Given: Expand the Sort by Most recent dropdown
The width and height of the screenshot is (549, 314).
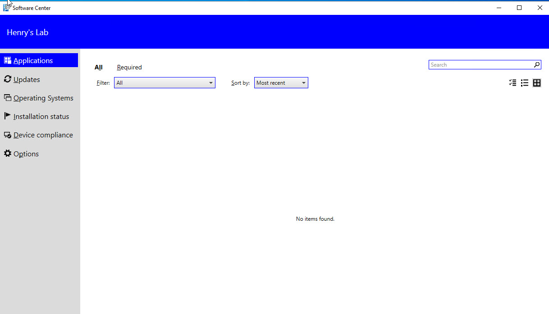Looking at the screenshot, I should click(x=281, y=83).
